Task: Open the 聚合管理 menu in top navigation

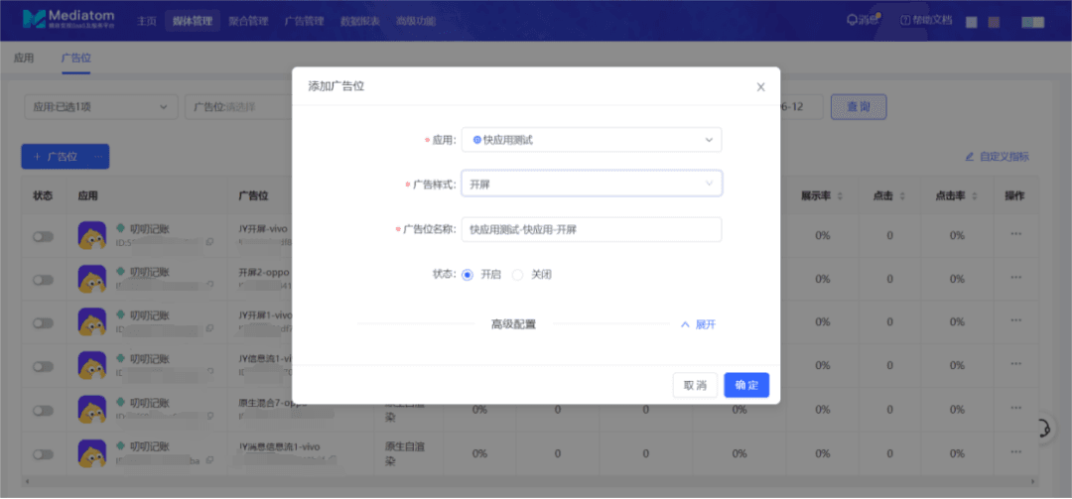Action: point(248,21)
